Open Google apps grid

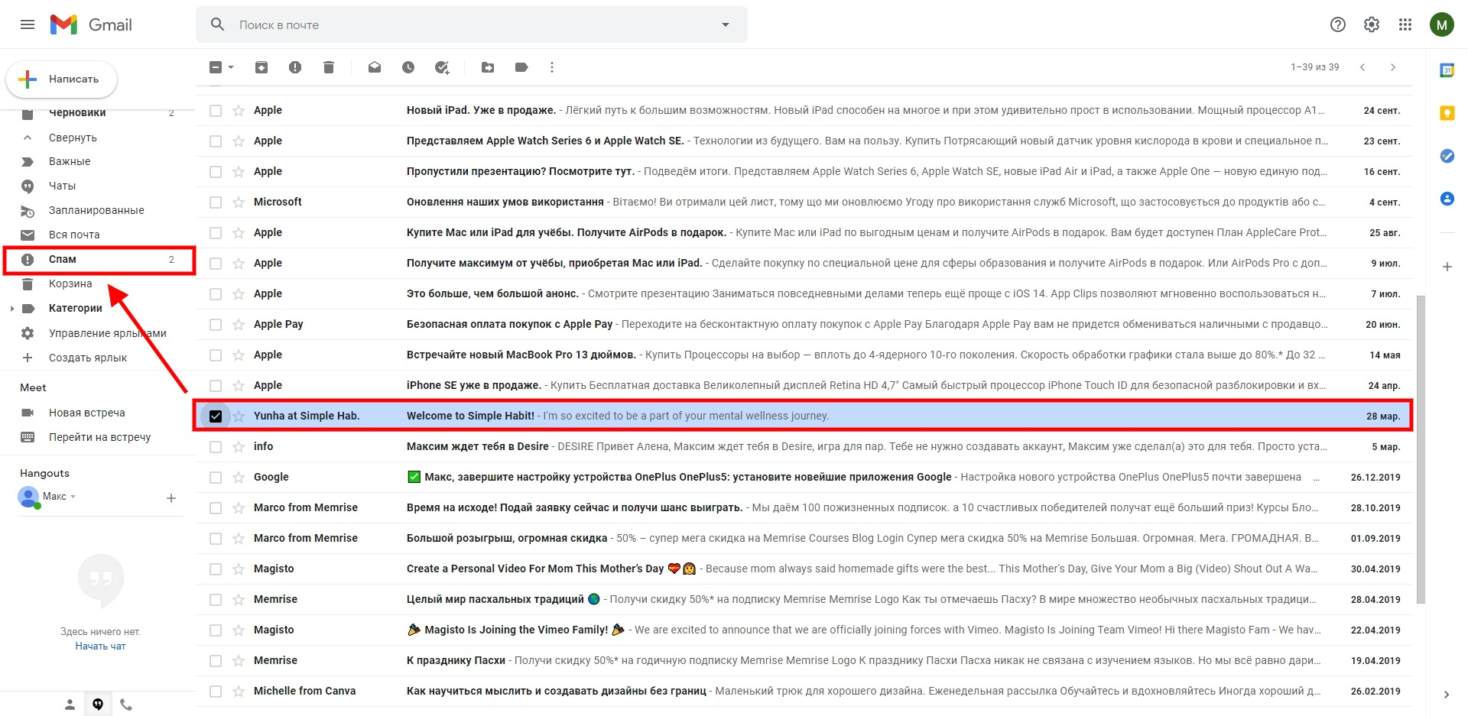click(x=1405, y=24)
